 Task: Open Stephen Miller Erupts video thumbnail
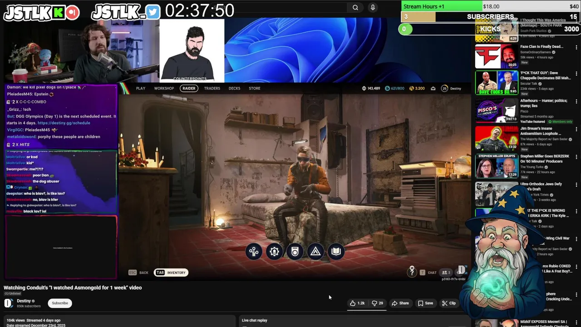tap(497, 165)
